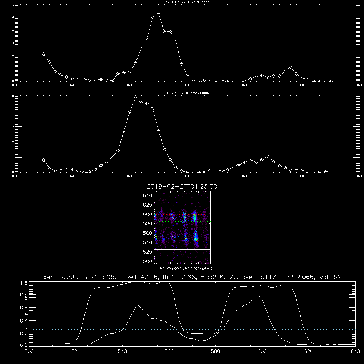Click the left red dotted peak line in bottom plot

click(139, 313)
